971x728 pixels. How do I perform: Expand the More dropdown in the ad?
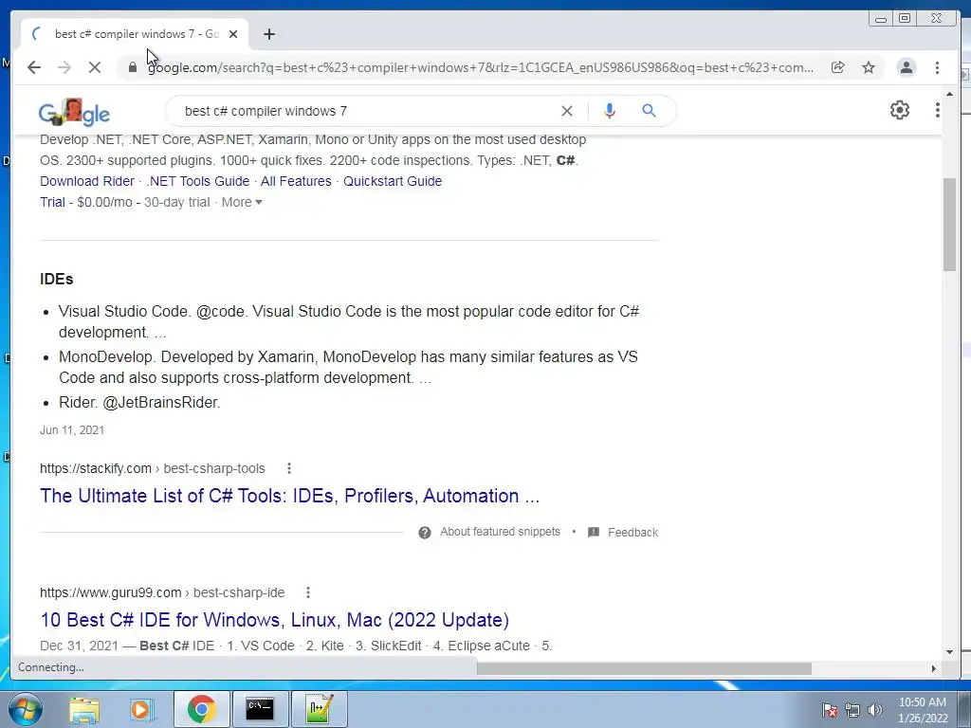pos(242,202)
